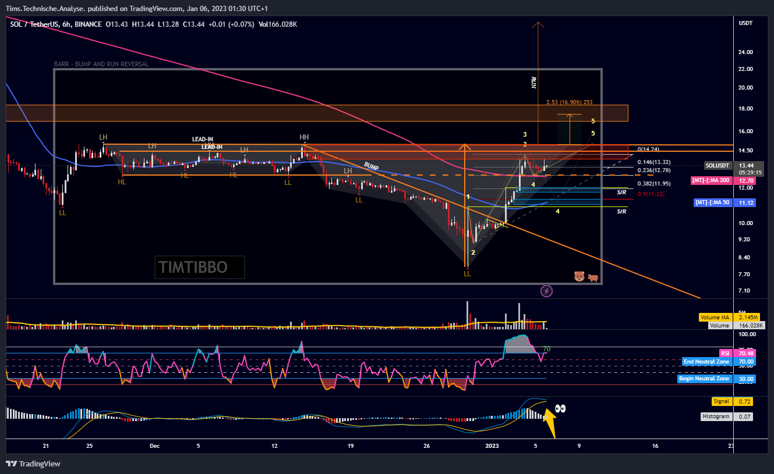Click the BARR - BUMP AND RUN REVERSAL text

[x=101, y=64]
